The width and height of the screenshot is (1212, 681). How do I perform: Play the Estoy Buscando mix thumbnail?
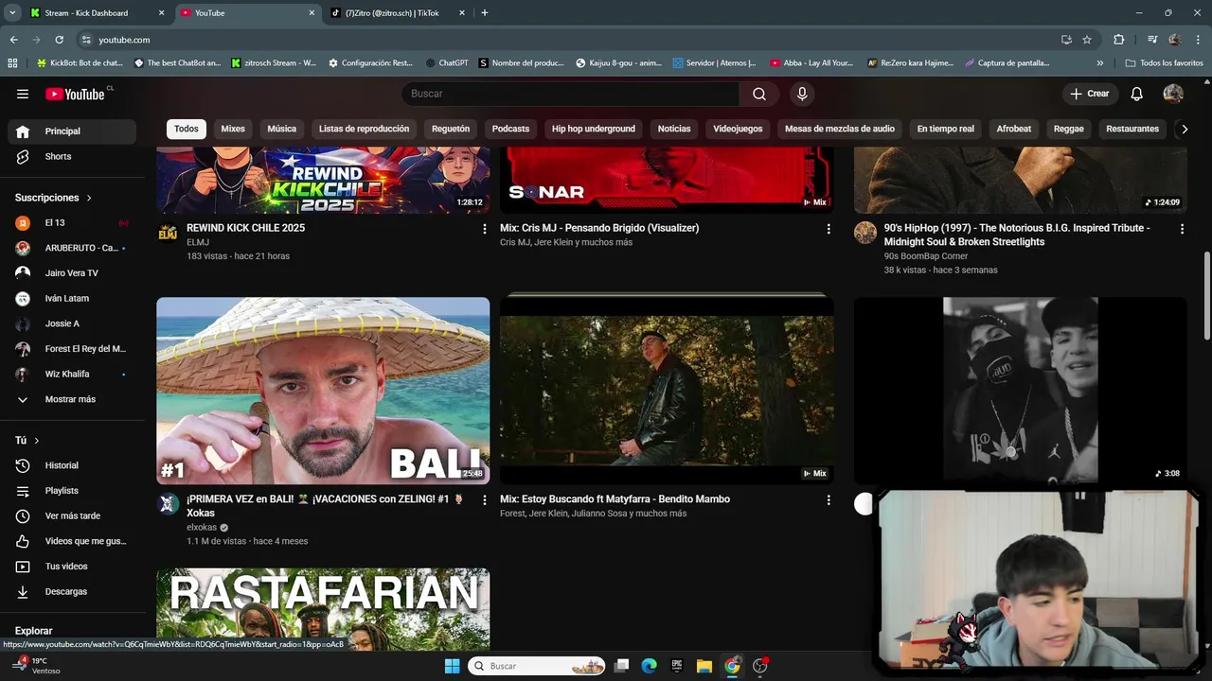(x=667, y=391)
